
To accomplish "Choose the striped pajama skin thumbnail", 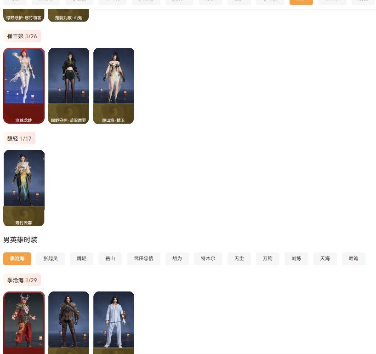I will pos(114,322).
